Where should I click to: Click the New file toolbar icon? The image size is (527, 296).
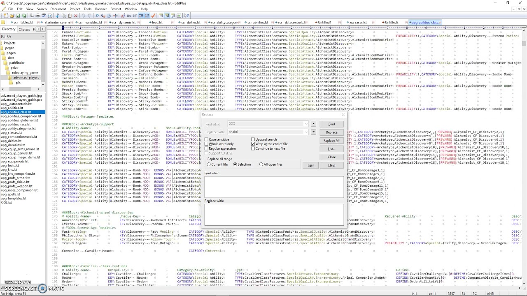(6, 16)
